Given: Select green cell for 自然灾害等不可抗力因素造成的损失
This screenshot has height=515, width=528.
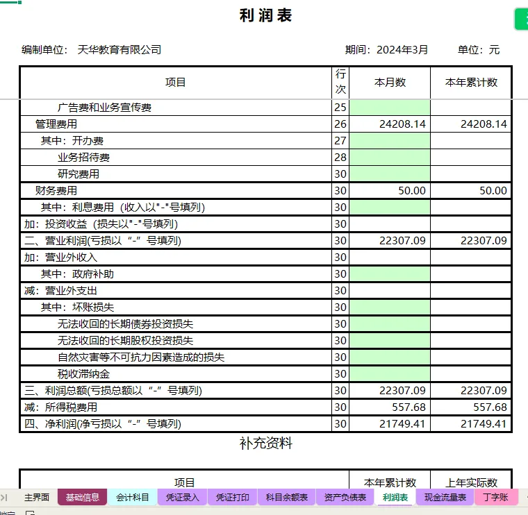Looking at the screenshot, I should [x=390, y=357].
